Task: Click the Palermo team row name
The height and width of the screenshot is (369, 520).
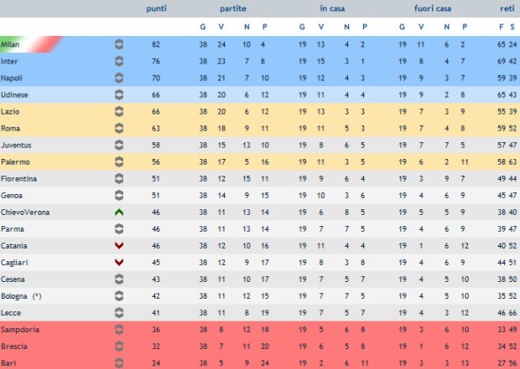Action: [15, 161]
